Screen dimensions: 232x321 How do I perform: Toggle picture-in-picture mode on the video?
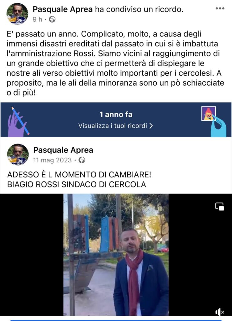tap(219, 207)
